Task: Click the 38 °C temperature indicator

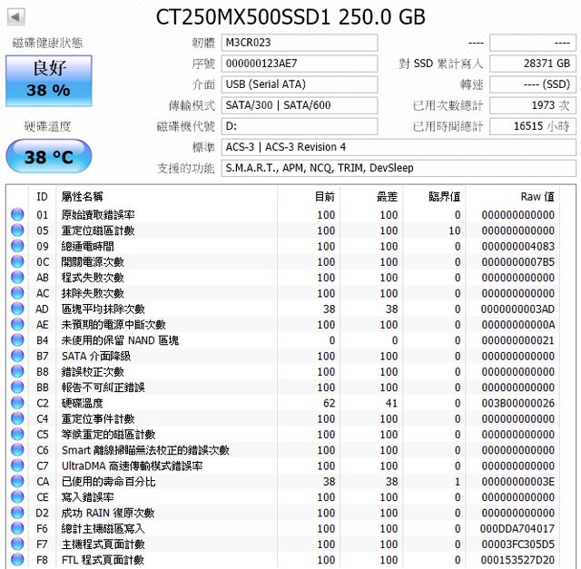Action: point(48,157)
